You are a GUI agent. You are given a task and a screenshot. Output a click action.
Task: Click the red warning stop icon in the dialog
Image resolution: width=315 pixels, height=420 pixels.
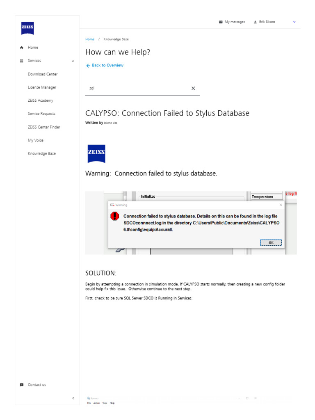115,216
